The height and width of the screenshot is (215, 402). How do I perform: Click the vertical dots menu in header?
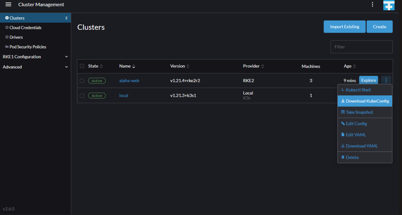pos(372,4)
